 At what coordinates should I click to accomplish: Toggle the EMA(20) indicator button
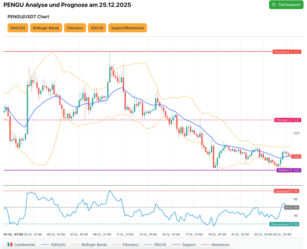click(18, 28)
